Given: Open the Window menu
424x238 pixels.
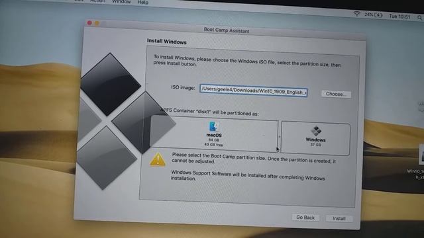Looking at the screenshot, I should (121, 2).
